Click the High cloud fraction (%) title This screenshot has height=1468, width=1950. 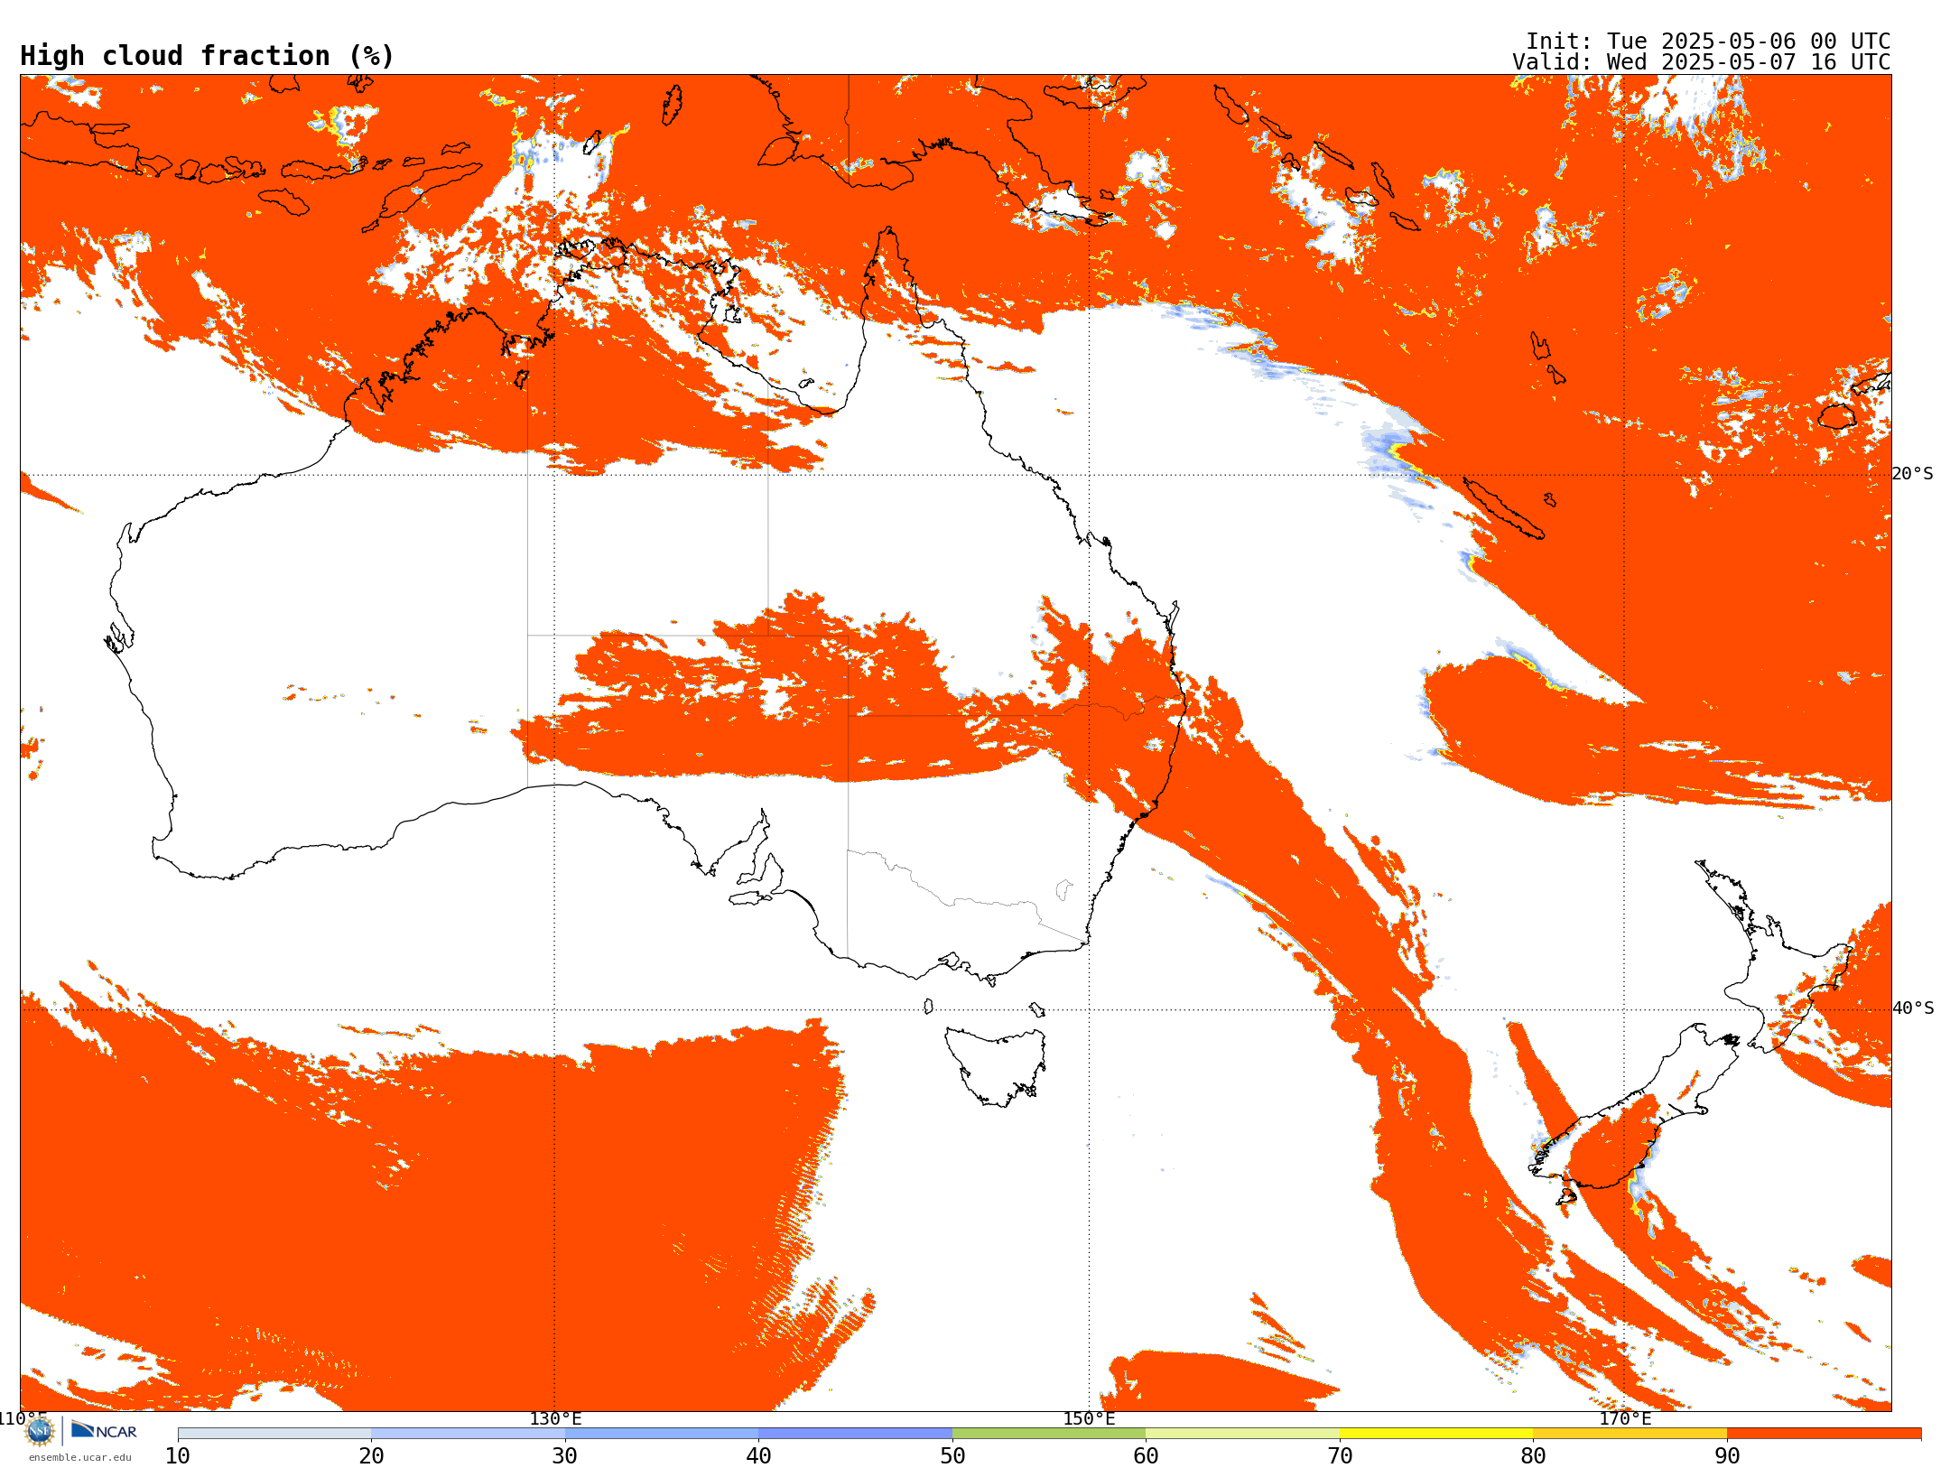pos(207,56)
